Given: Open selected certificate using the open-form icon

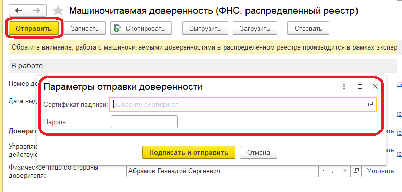Looking at the screenshot, I should pyautogui.click(x=370, y=104).
